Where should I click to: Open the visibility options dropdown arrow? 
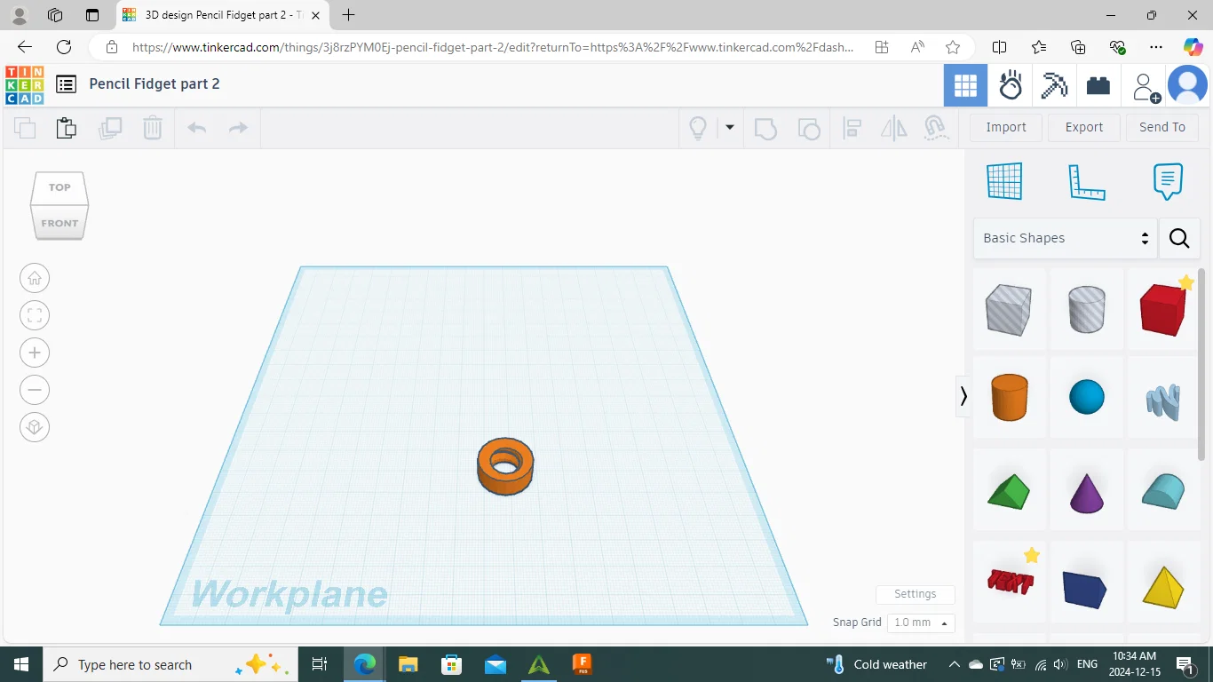click(x=730, y=127)
